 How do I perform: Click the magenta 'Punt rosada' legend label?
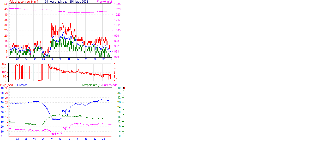point(110,85)
